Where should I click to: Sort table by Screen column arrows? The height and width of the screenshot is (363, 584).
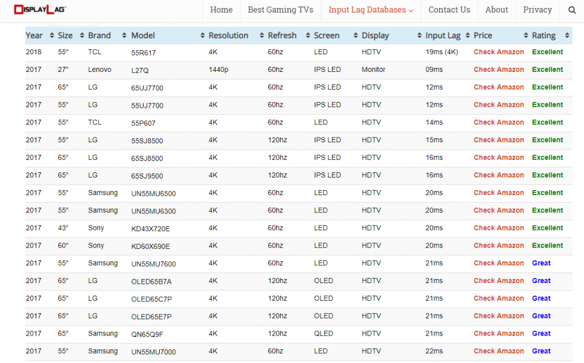tap(356, 35)
